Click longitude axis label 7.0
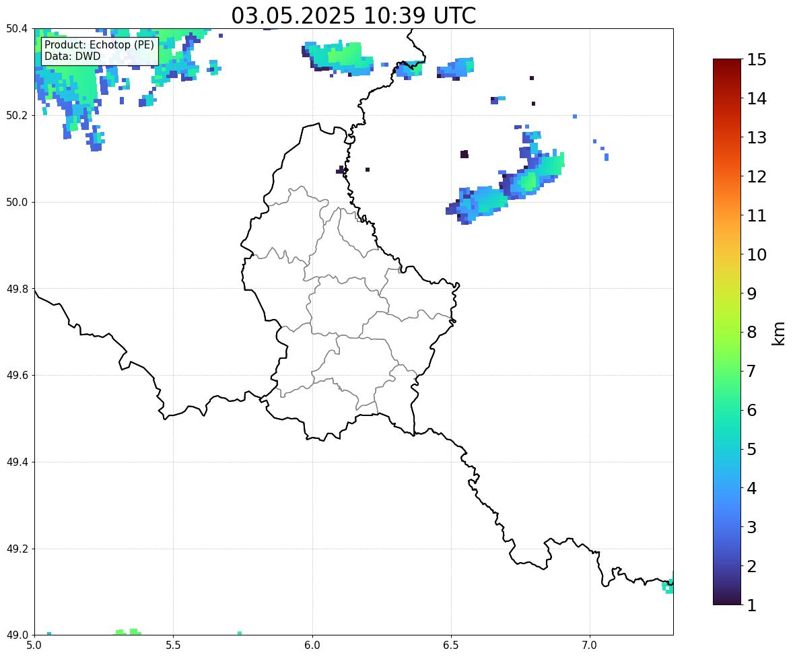The width and height of the screenshot is (793, 657). (590, 646)
